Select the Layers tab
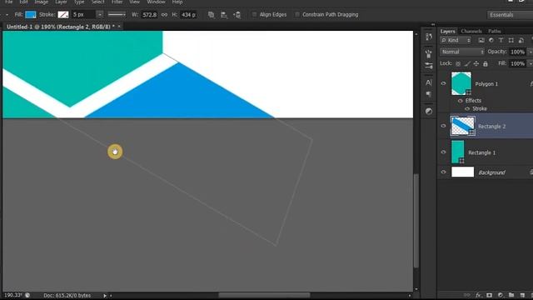 [447, 32]
